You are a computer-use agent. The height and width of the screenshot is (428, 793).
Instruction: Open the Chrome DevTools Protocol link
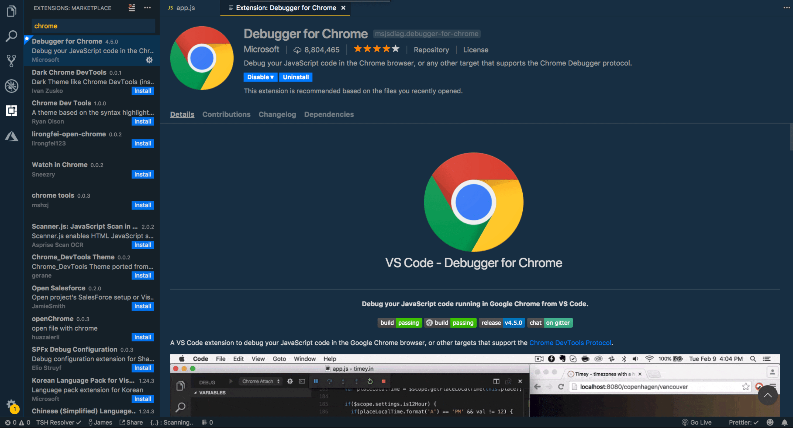(x=570, y=342)
